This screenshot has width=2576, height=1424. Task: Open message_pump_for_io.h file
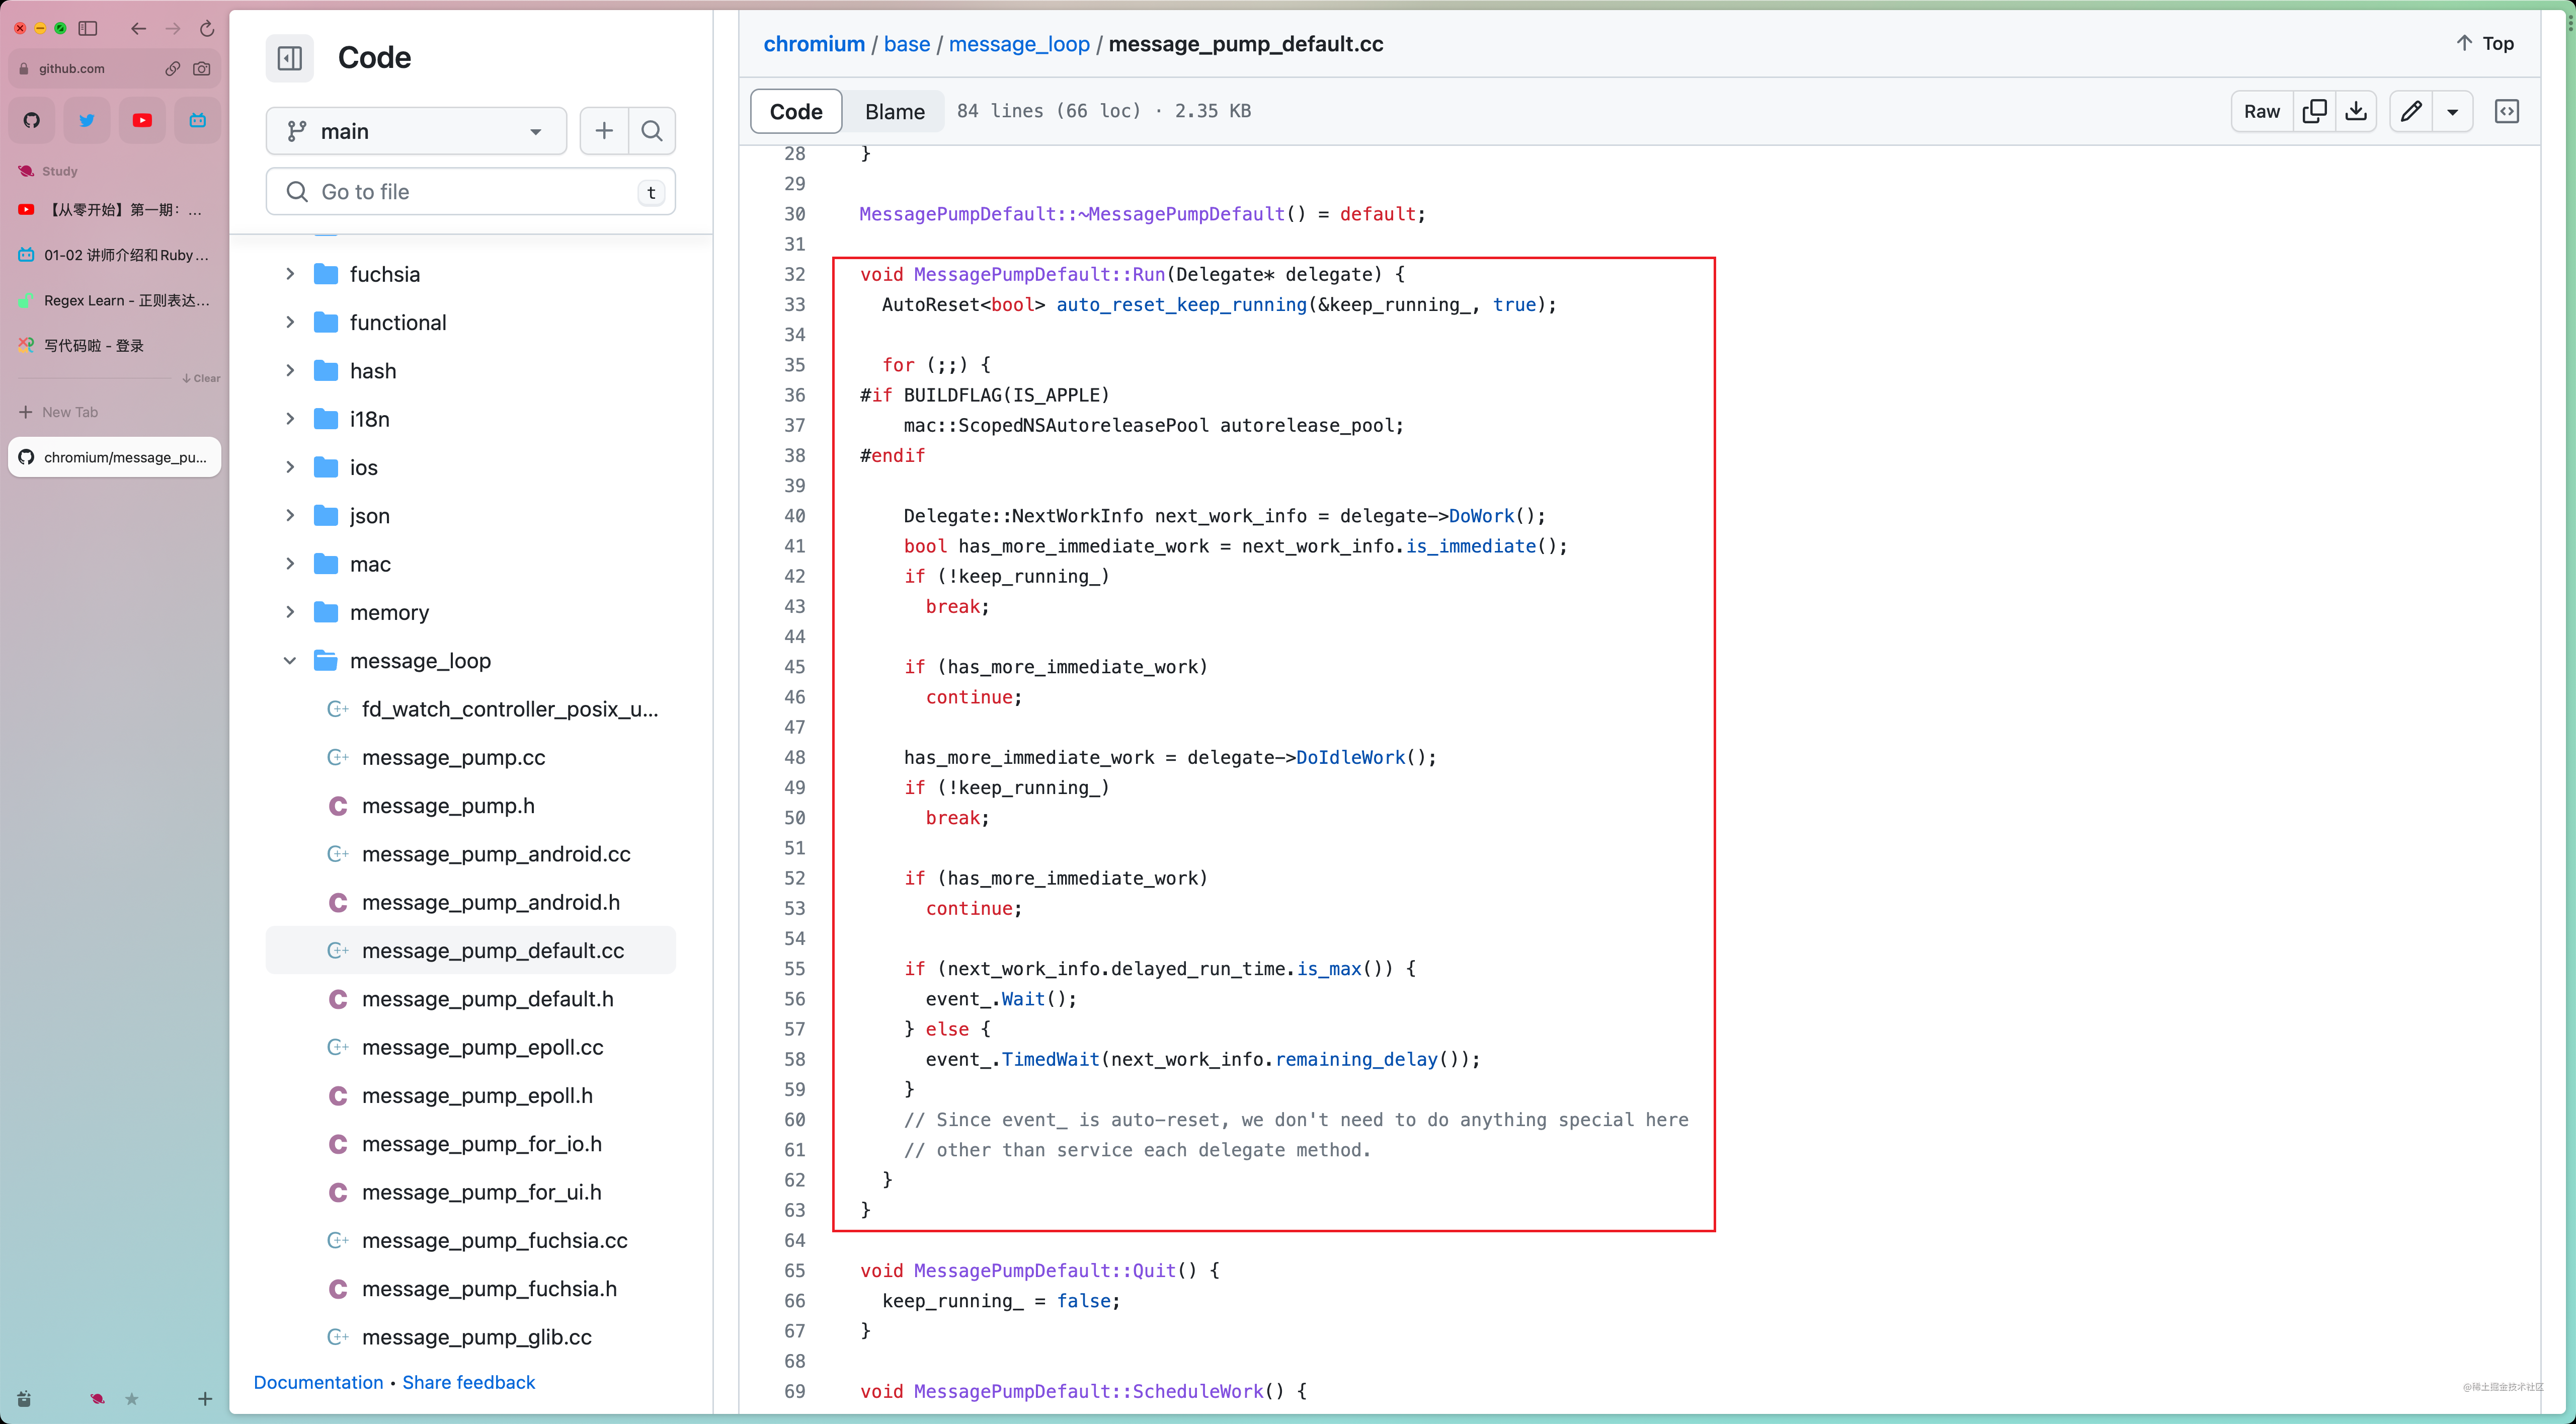[x=471, y=1144]
